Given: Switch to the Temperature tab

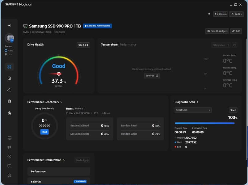Looking at the screenshot, I should click(109, 44).
